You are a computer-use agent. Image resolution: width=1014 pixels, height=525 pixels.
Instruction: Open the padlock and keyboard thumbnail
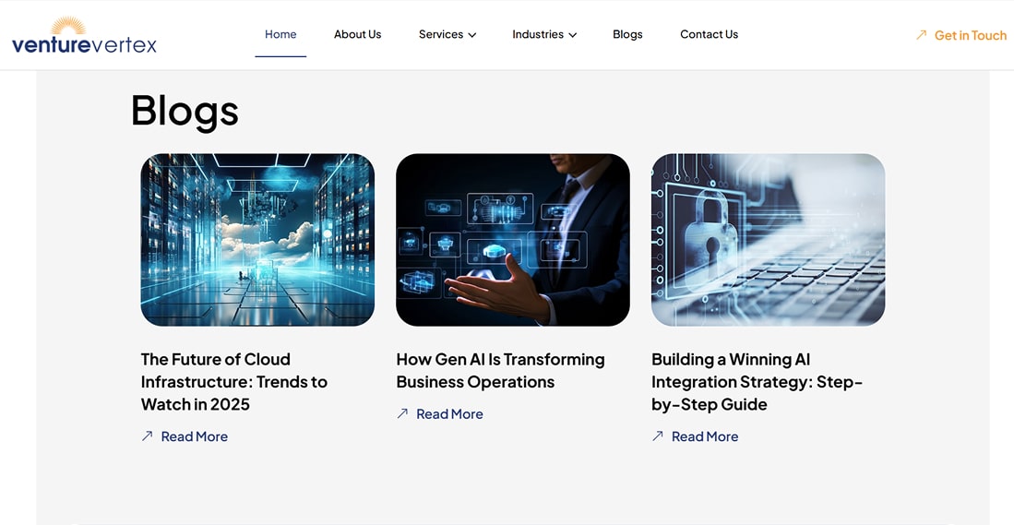tap(768, 240)
